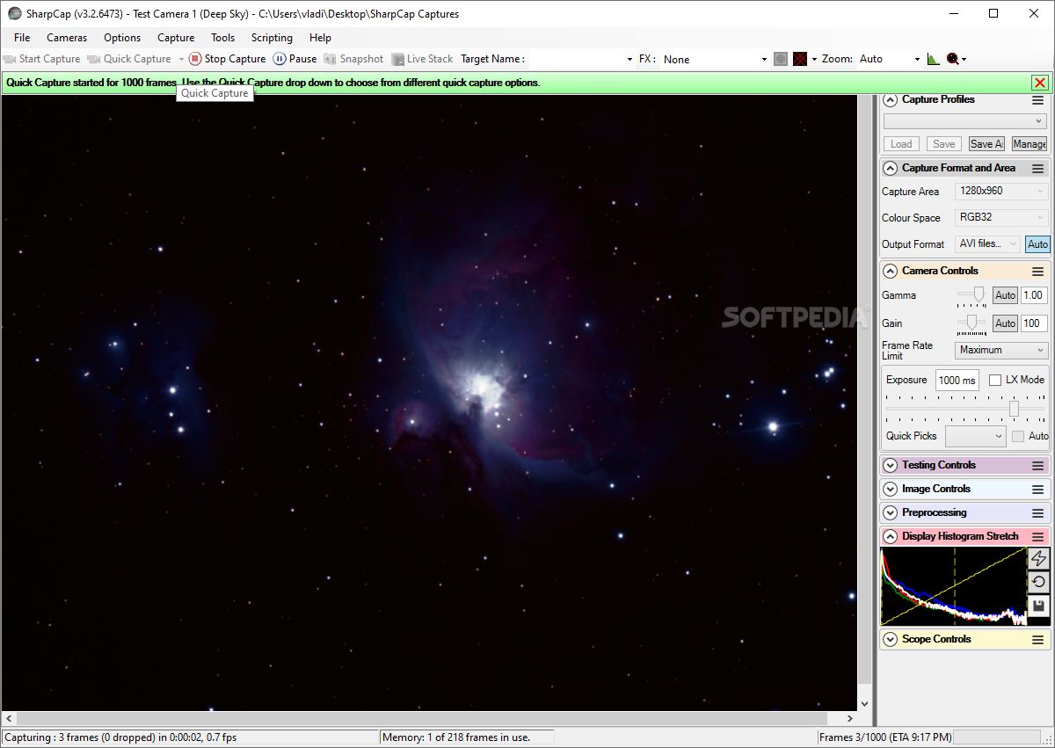
Task: Click the Exposure slider track
Action: point(965,409)
